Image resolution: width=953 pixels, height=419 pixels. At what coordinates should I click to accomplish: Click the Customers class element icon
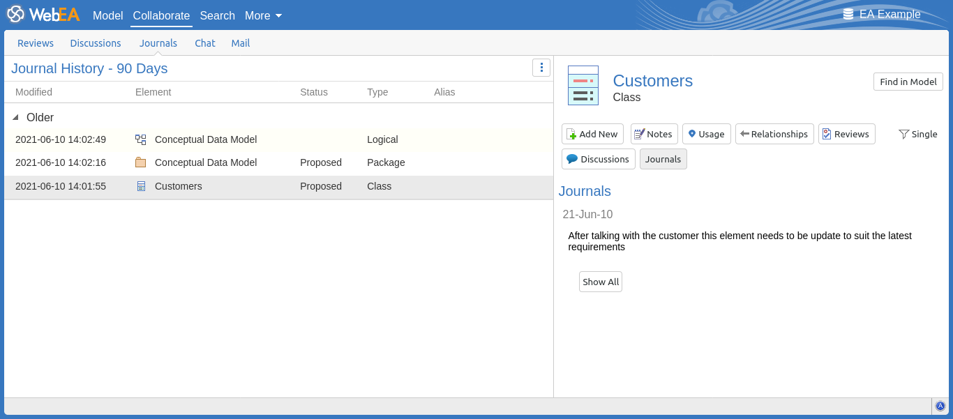click(x=583, y=86)
